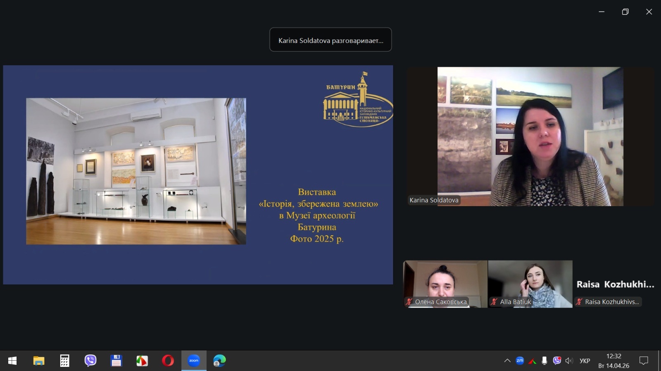Open the Windows Start menu
Screen dimensions: 661x371
[x=12, y=361]
